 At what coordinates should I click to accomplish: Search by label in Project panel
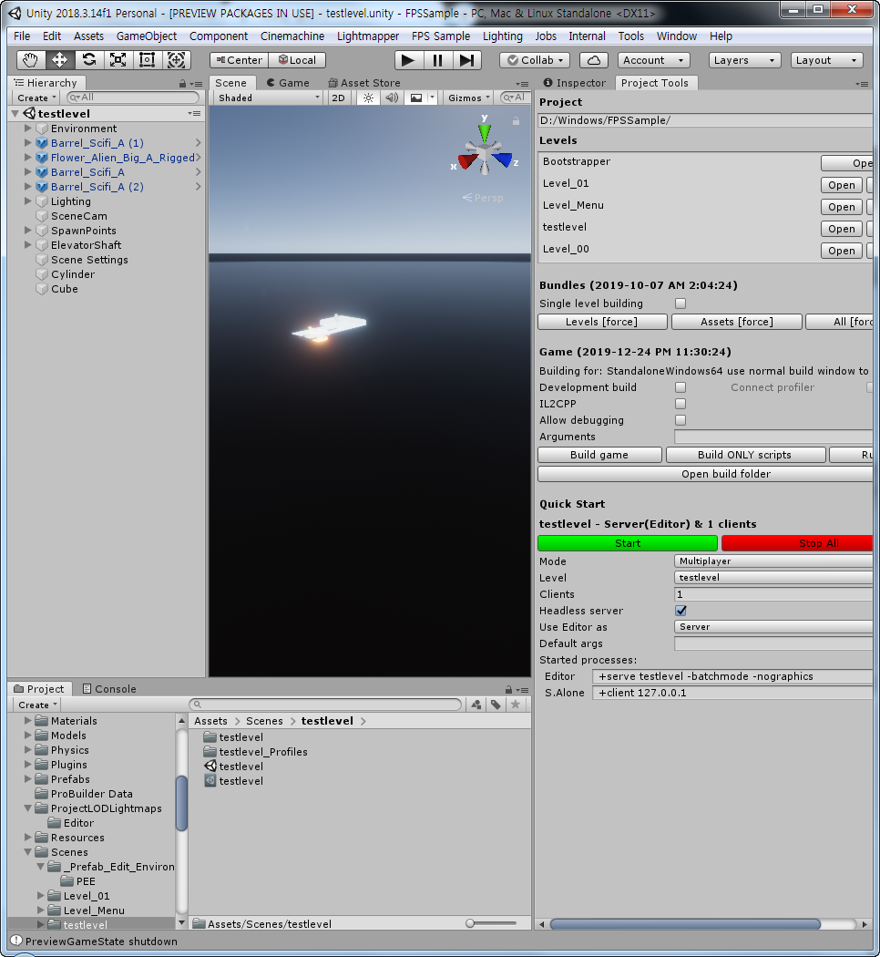496,705
